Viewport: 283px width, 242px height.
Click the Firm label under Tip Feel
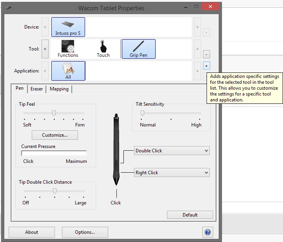80,125
